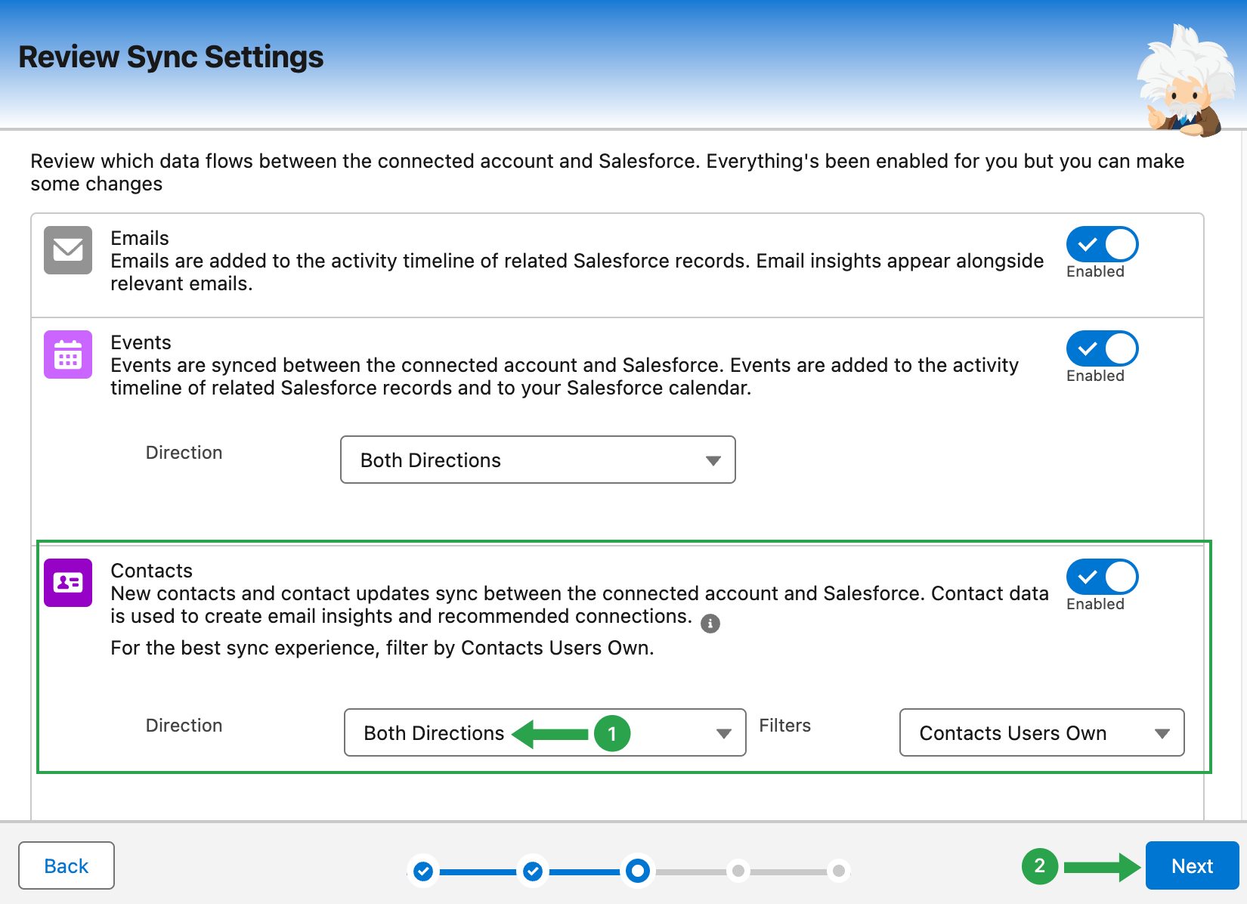Viewport: 1247px width, 904px height.
Task: Open the Contacts info tooltip icon
Action: pos(710,624)
